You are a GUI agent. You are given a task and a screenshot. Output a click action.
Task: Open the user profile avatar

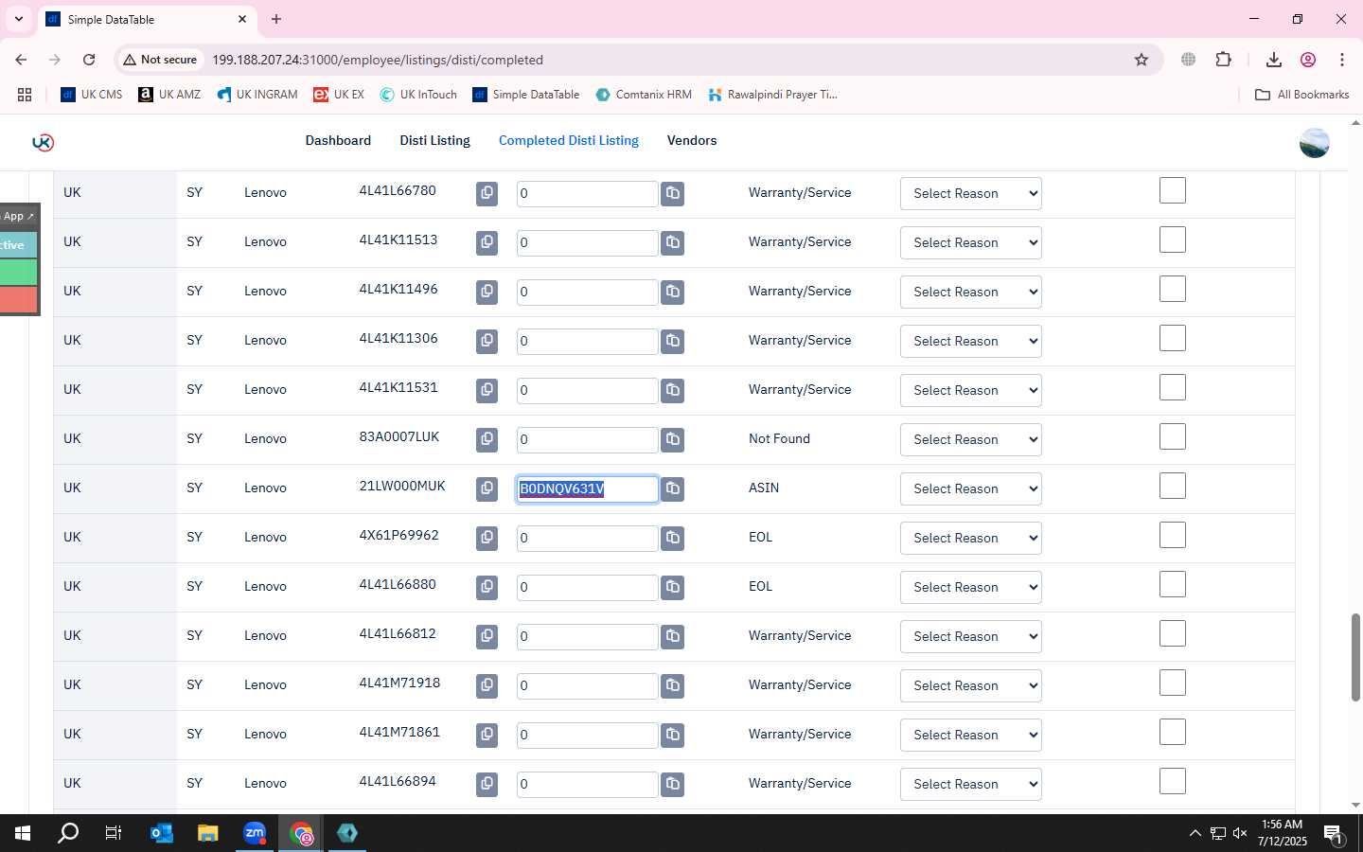pos(1314,143)
